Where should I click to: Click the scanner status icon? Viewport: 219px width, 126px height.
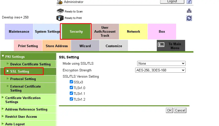point(60,11)
